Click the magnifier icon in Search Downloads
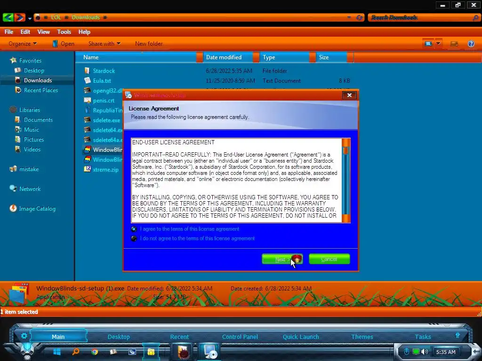The width and height of the screenshot is (482, 361). click(475, 17)
